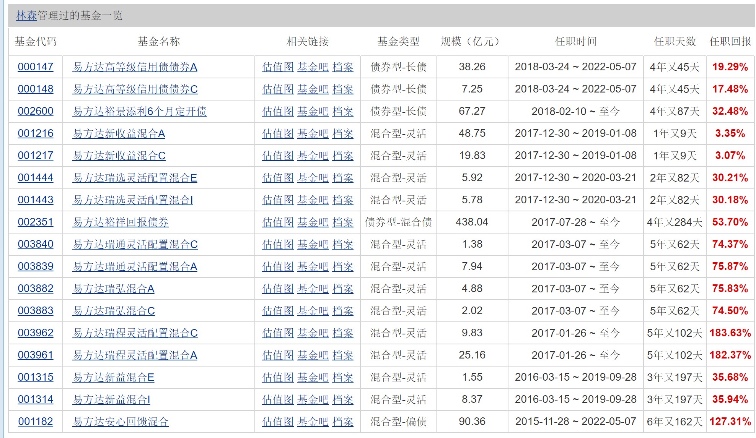
Task: Open 基金吧 for 易方达新益混合E
Action: [313, 377]
